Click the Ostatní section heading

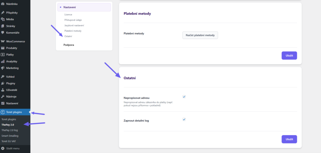click(130, 78)
